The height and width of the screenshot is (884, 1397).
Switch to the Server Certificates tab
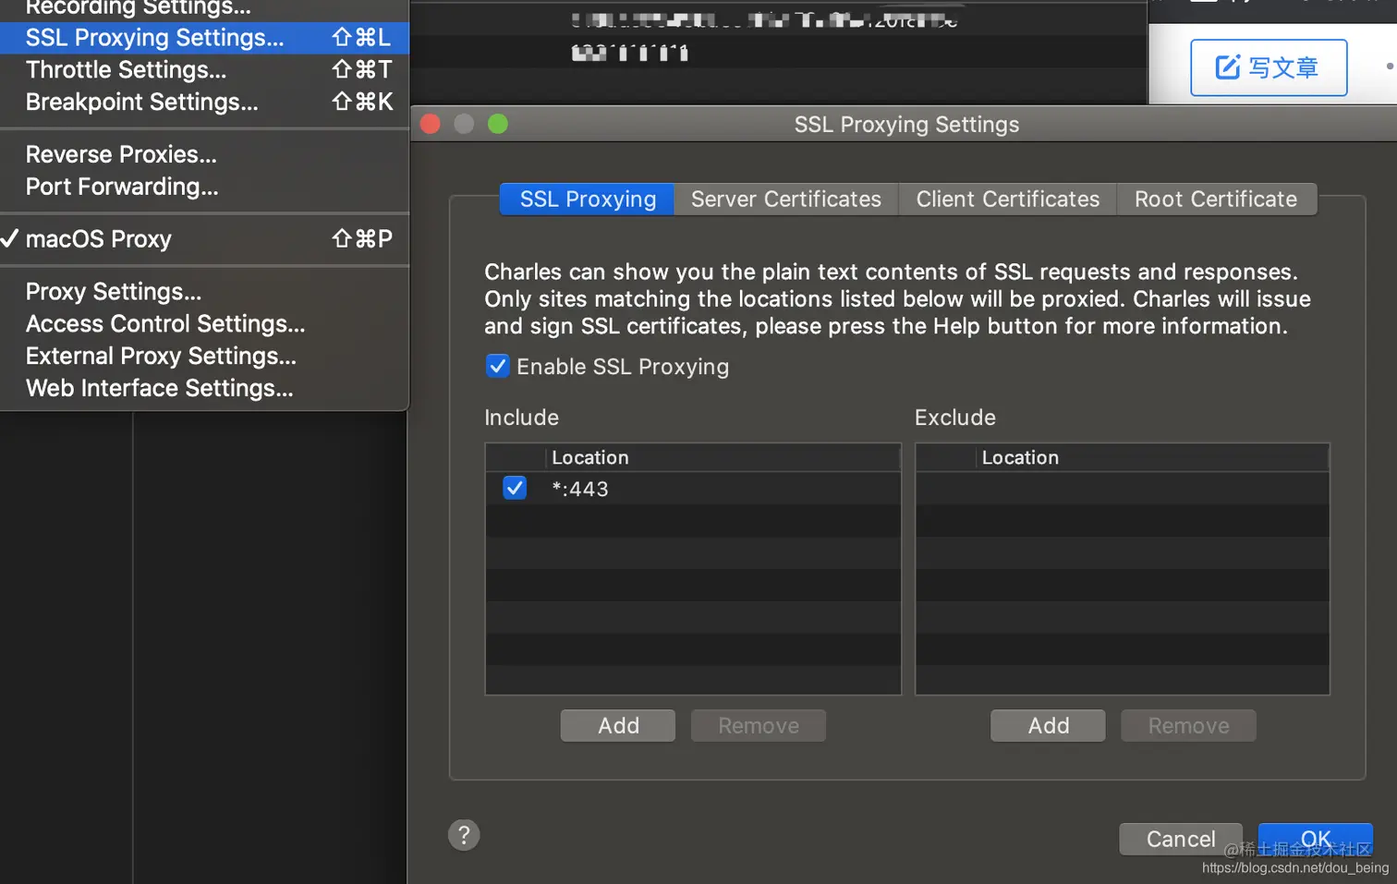click(786, 200)
